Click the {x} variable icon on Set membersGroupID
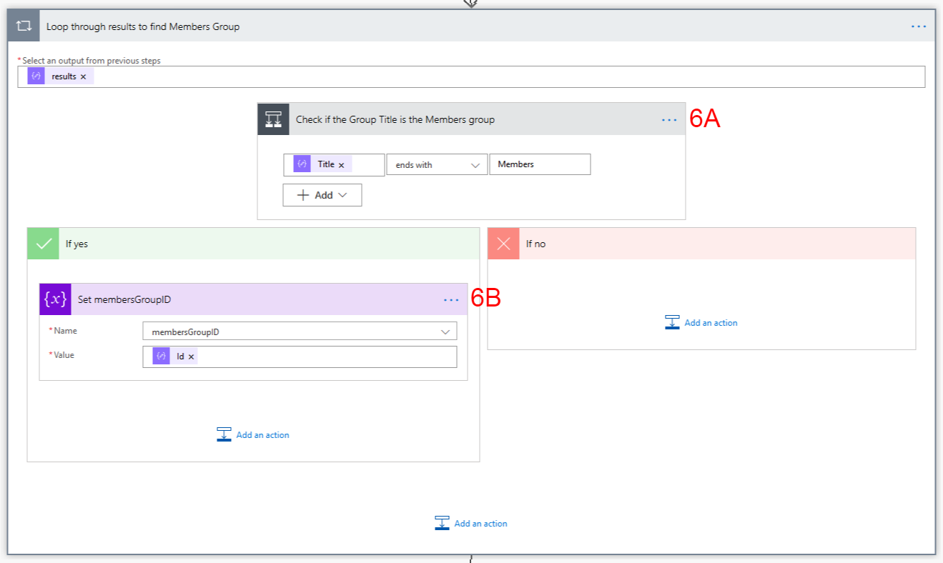Image resolution: width=943 pixels, height=563 pixels. (55, 299)
